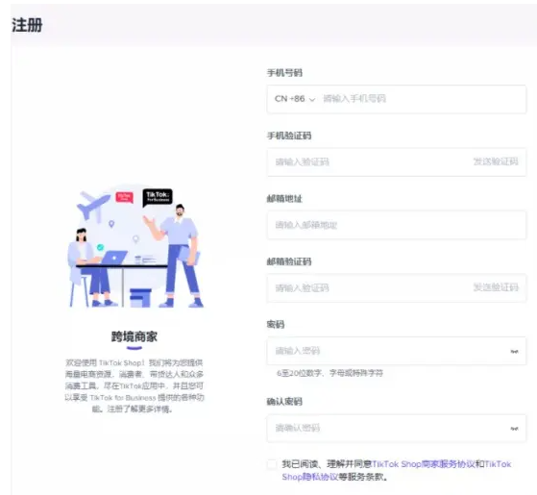This screenshot has width=537, height=495.
Task: Click the airplane icon in illustration
Action: click(x=92, y=205)
